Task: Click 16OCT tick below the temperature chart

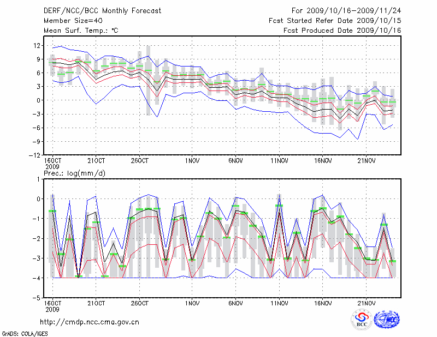Action: (x=52, y=161)
